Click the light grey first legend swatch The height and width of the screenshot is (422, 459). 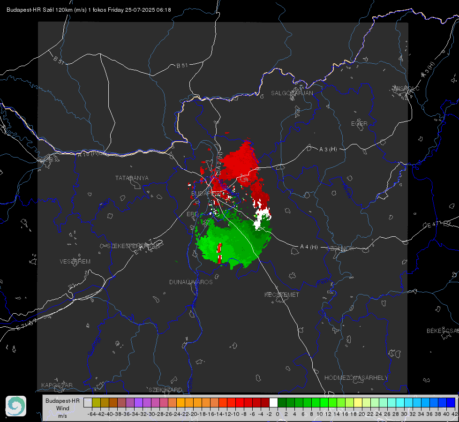[88, 402]
